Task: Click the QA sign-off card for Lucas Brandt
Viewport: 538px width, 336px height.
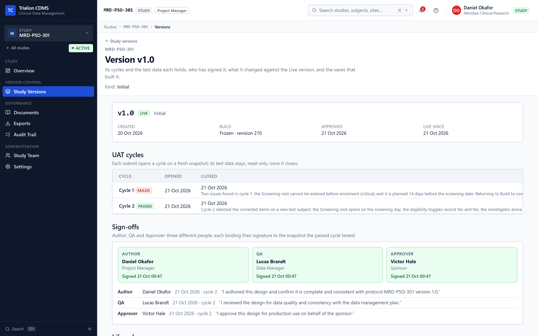Action: click(x=317, y=265)
